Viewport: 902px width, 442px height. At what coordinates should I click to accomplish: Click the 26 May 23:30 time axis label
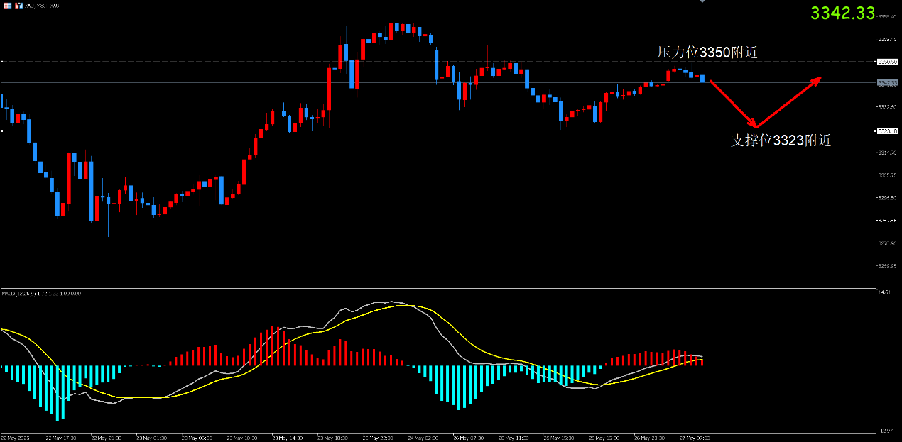coord(651,438)
